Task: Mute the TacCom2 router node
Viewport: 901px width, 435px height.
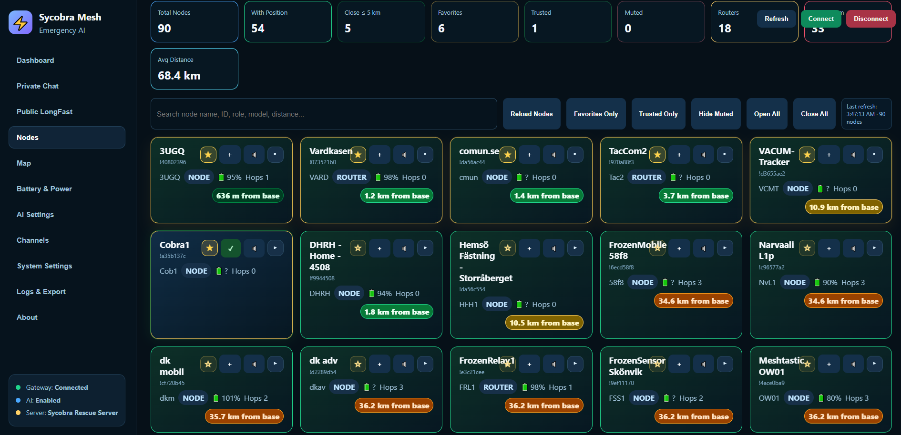Action: 703,155
